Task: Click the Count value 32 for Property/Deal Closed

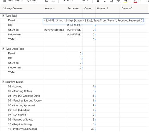Action: [93, 129]
